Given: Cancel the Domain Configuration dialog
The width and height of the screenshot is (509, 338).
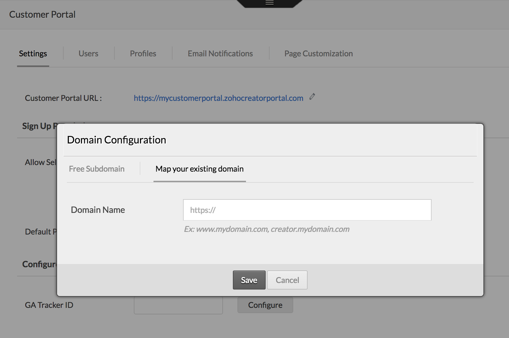Looking at the screenshot, I should point(287,280).
